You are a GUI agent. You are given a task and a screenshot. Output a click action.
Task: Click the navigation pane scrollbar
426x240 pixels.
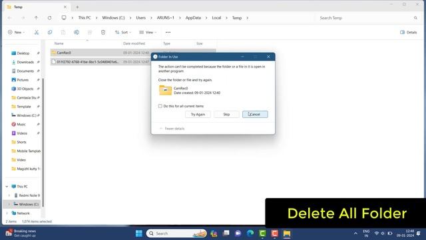click(x=43, y=142)
